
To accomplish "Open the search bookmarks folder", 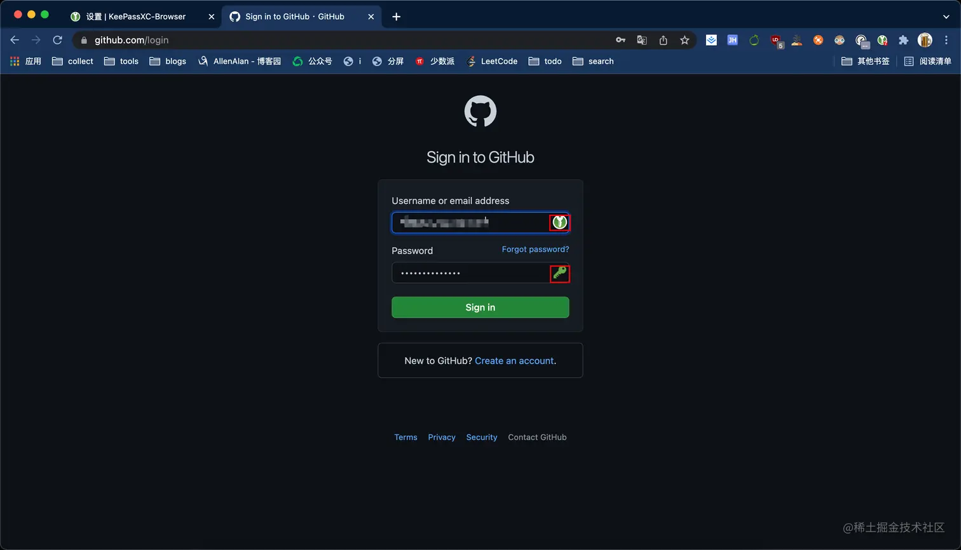I will (593, 62).
